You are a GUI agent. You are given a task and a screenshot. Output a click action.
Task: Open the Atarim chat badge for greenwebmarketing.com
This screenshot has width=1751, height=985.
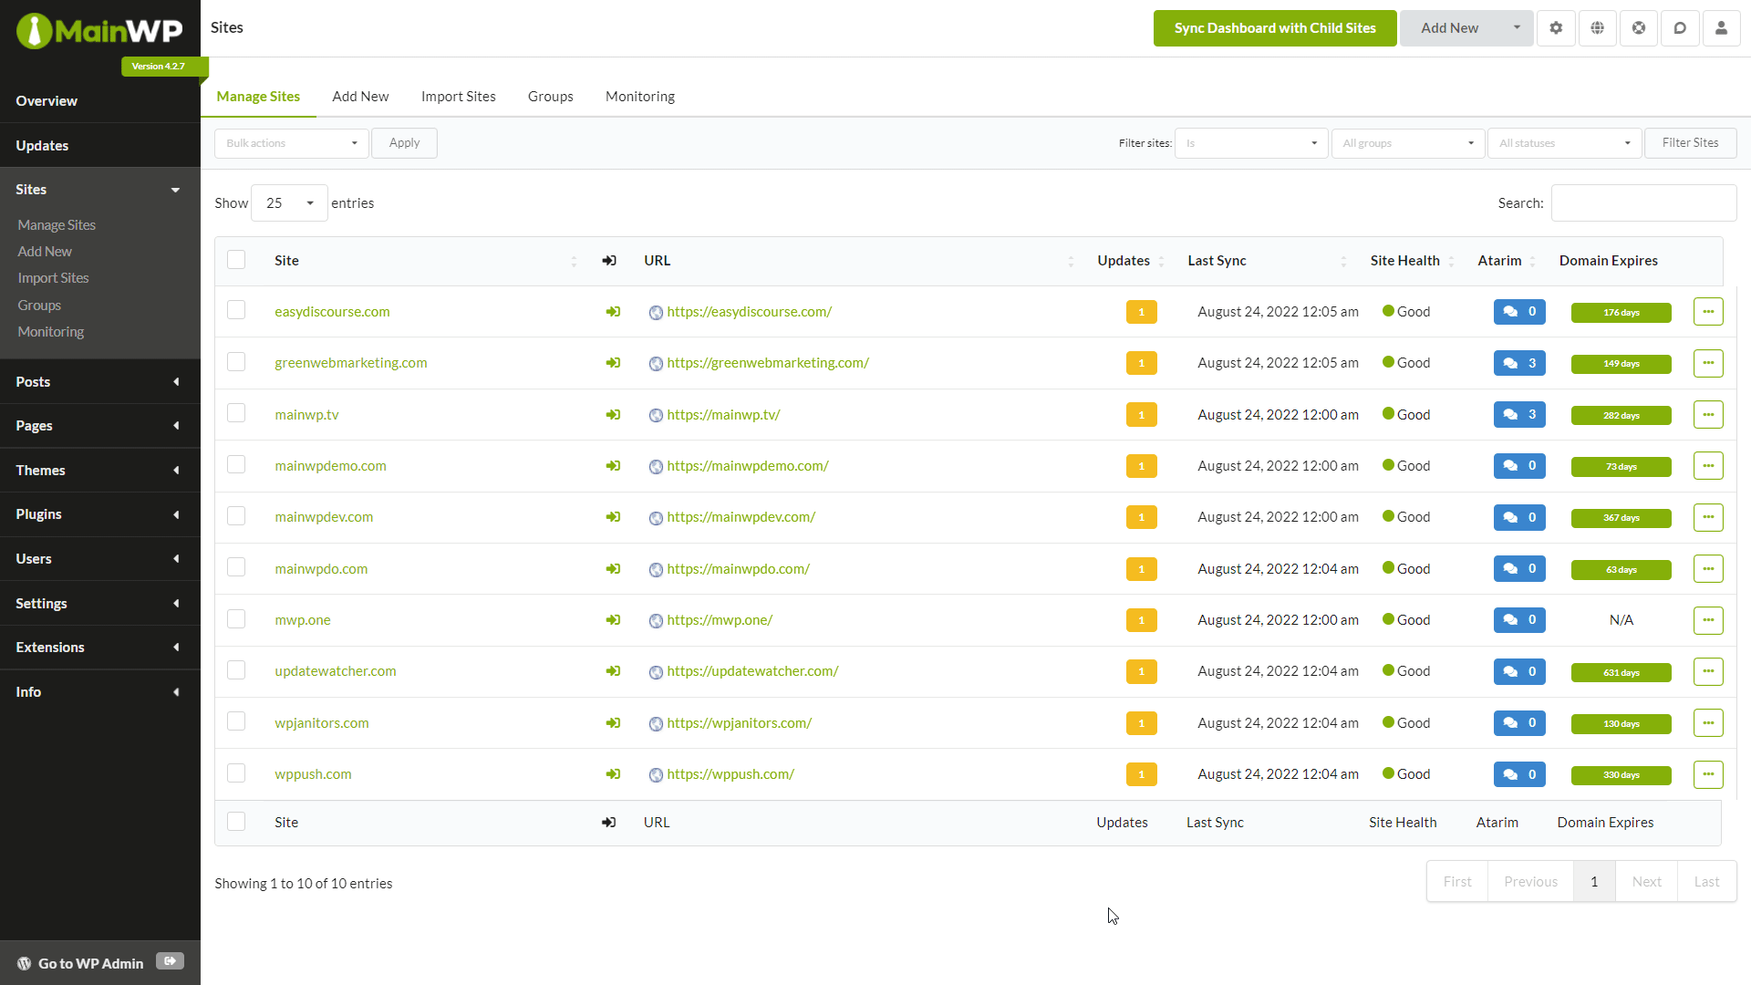coord(1518,362)
